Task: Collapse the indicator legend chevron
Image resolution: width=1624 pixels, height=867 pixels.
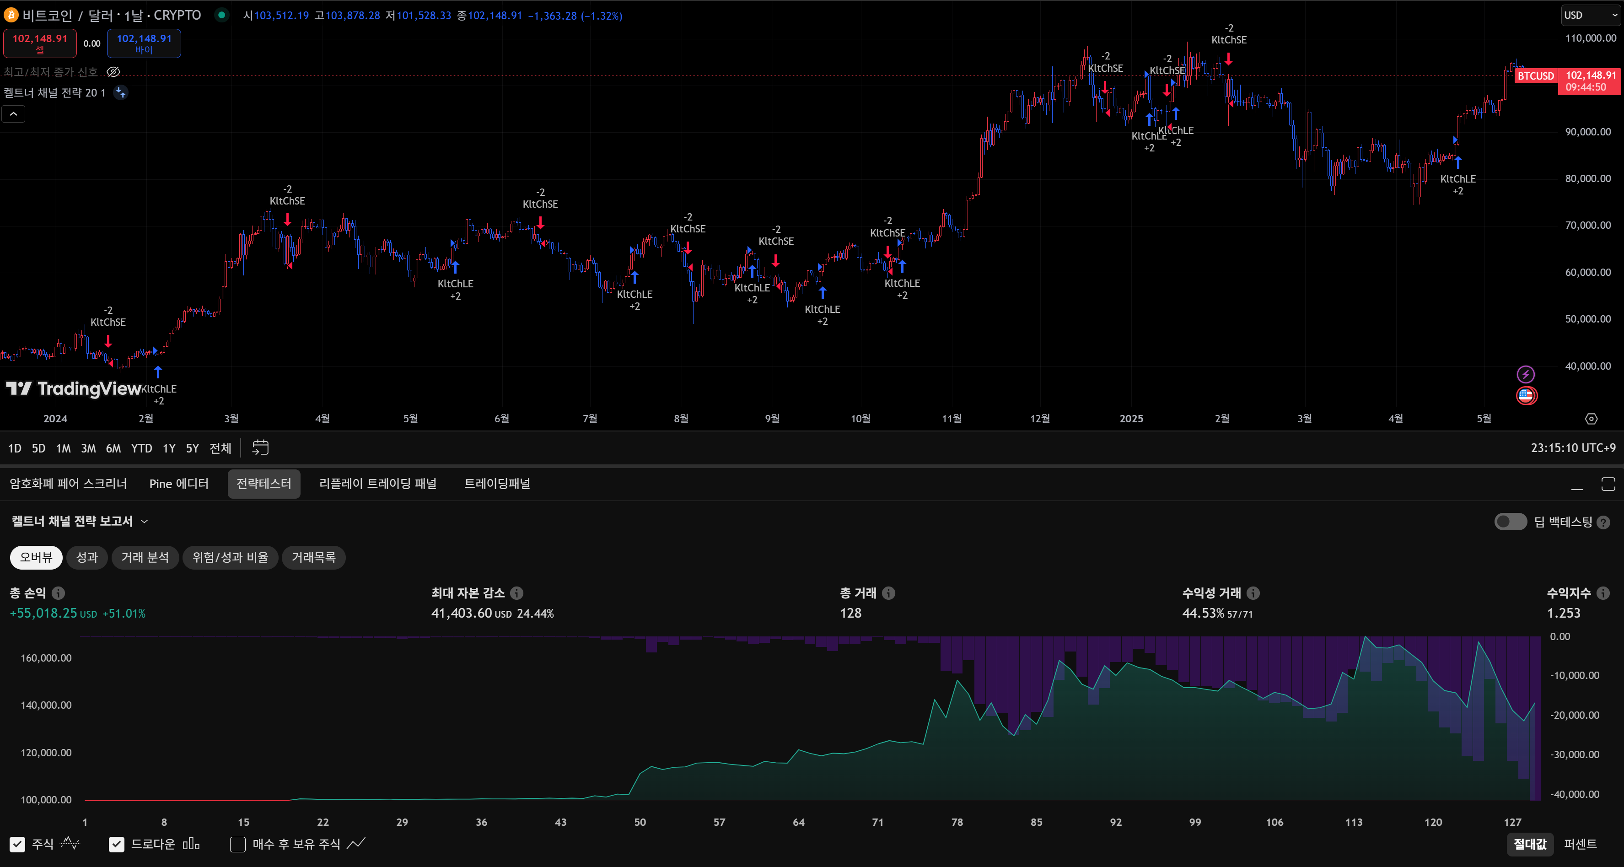Action: [13, 114]
